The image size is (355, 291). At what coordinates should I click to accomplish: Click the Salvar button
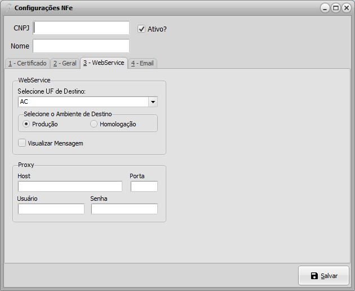click(x=323, y=276)
